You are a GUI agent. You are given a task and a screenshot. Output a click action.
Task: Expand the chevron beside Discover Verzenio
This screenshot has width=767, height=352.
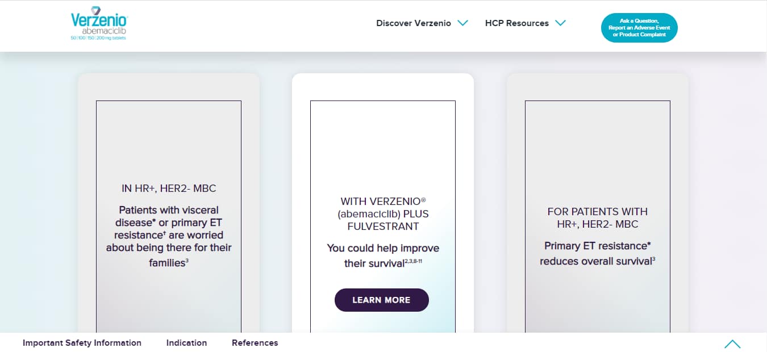[x=462, y=23]
